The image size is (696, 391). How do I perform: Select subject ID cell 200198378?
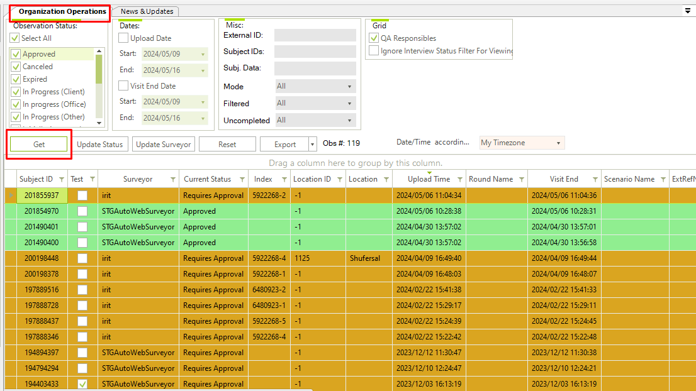(42, 274)
